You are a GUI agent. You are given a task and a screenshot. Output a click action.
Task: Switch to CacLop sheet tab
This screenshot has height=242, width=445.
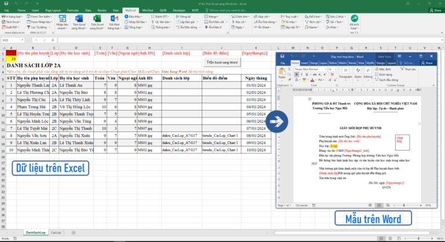point(56,233)
